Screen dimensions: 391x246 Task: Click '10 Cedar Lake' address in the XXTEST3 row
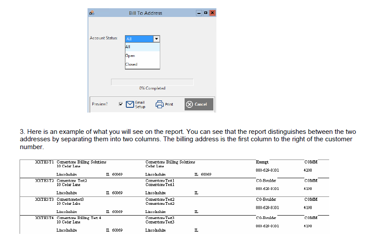[68, 203]
